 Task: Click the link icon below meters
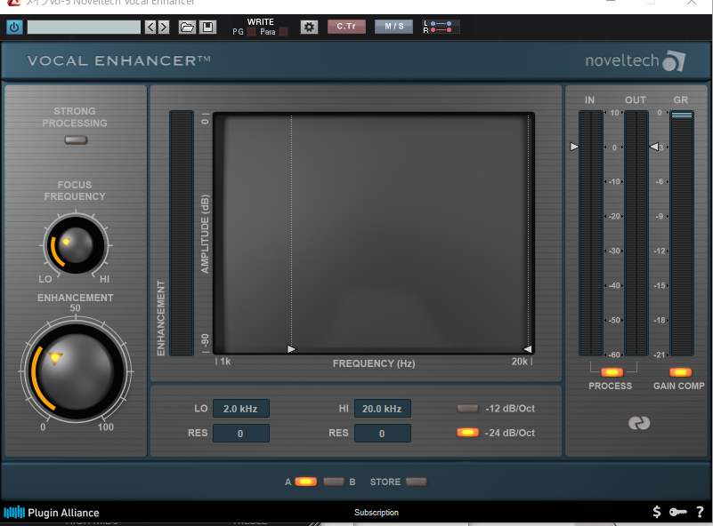click(639, 423)
